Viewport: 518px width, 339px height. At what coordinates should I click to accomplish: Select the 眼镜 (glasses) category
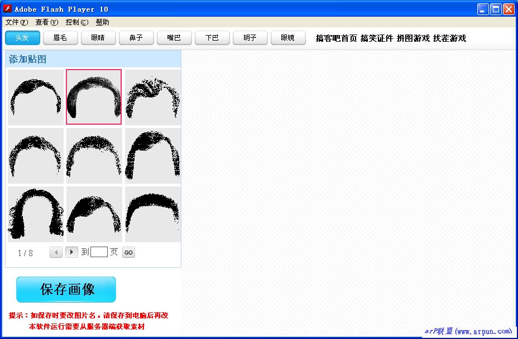click(288, 38)
